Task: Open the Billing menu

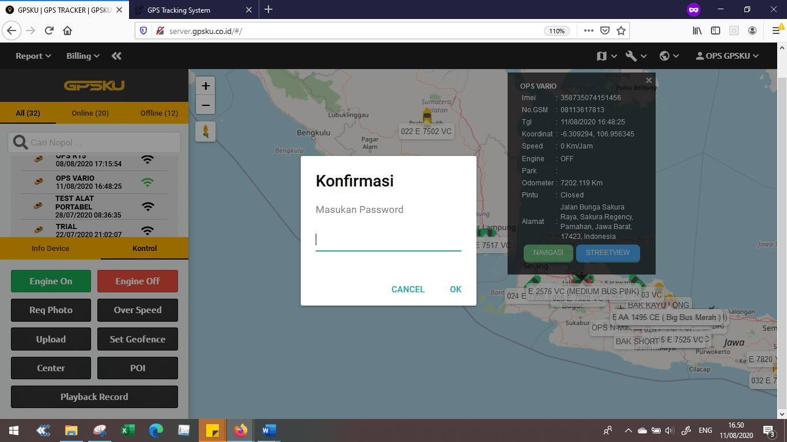Action: tap(83, 56)
